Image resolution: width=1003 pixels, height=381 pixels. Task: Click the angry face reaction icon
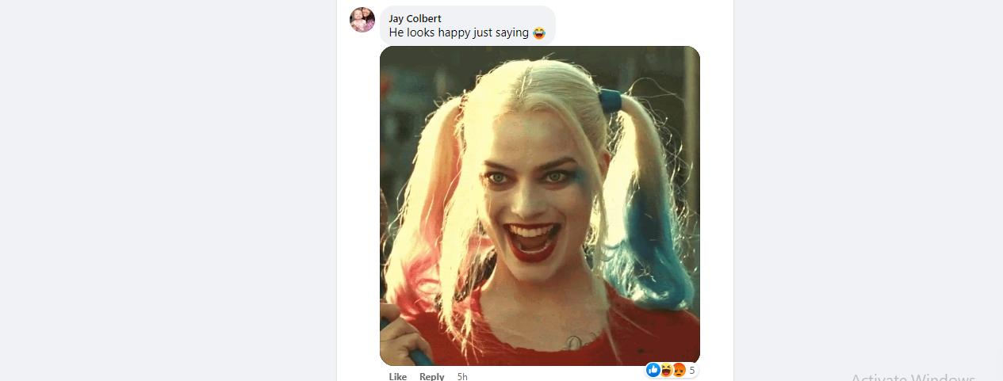(x=679, y=370)
